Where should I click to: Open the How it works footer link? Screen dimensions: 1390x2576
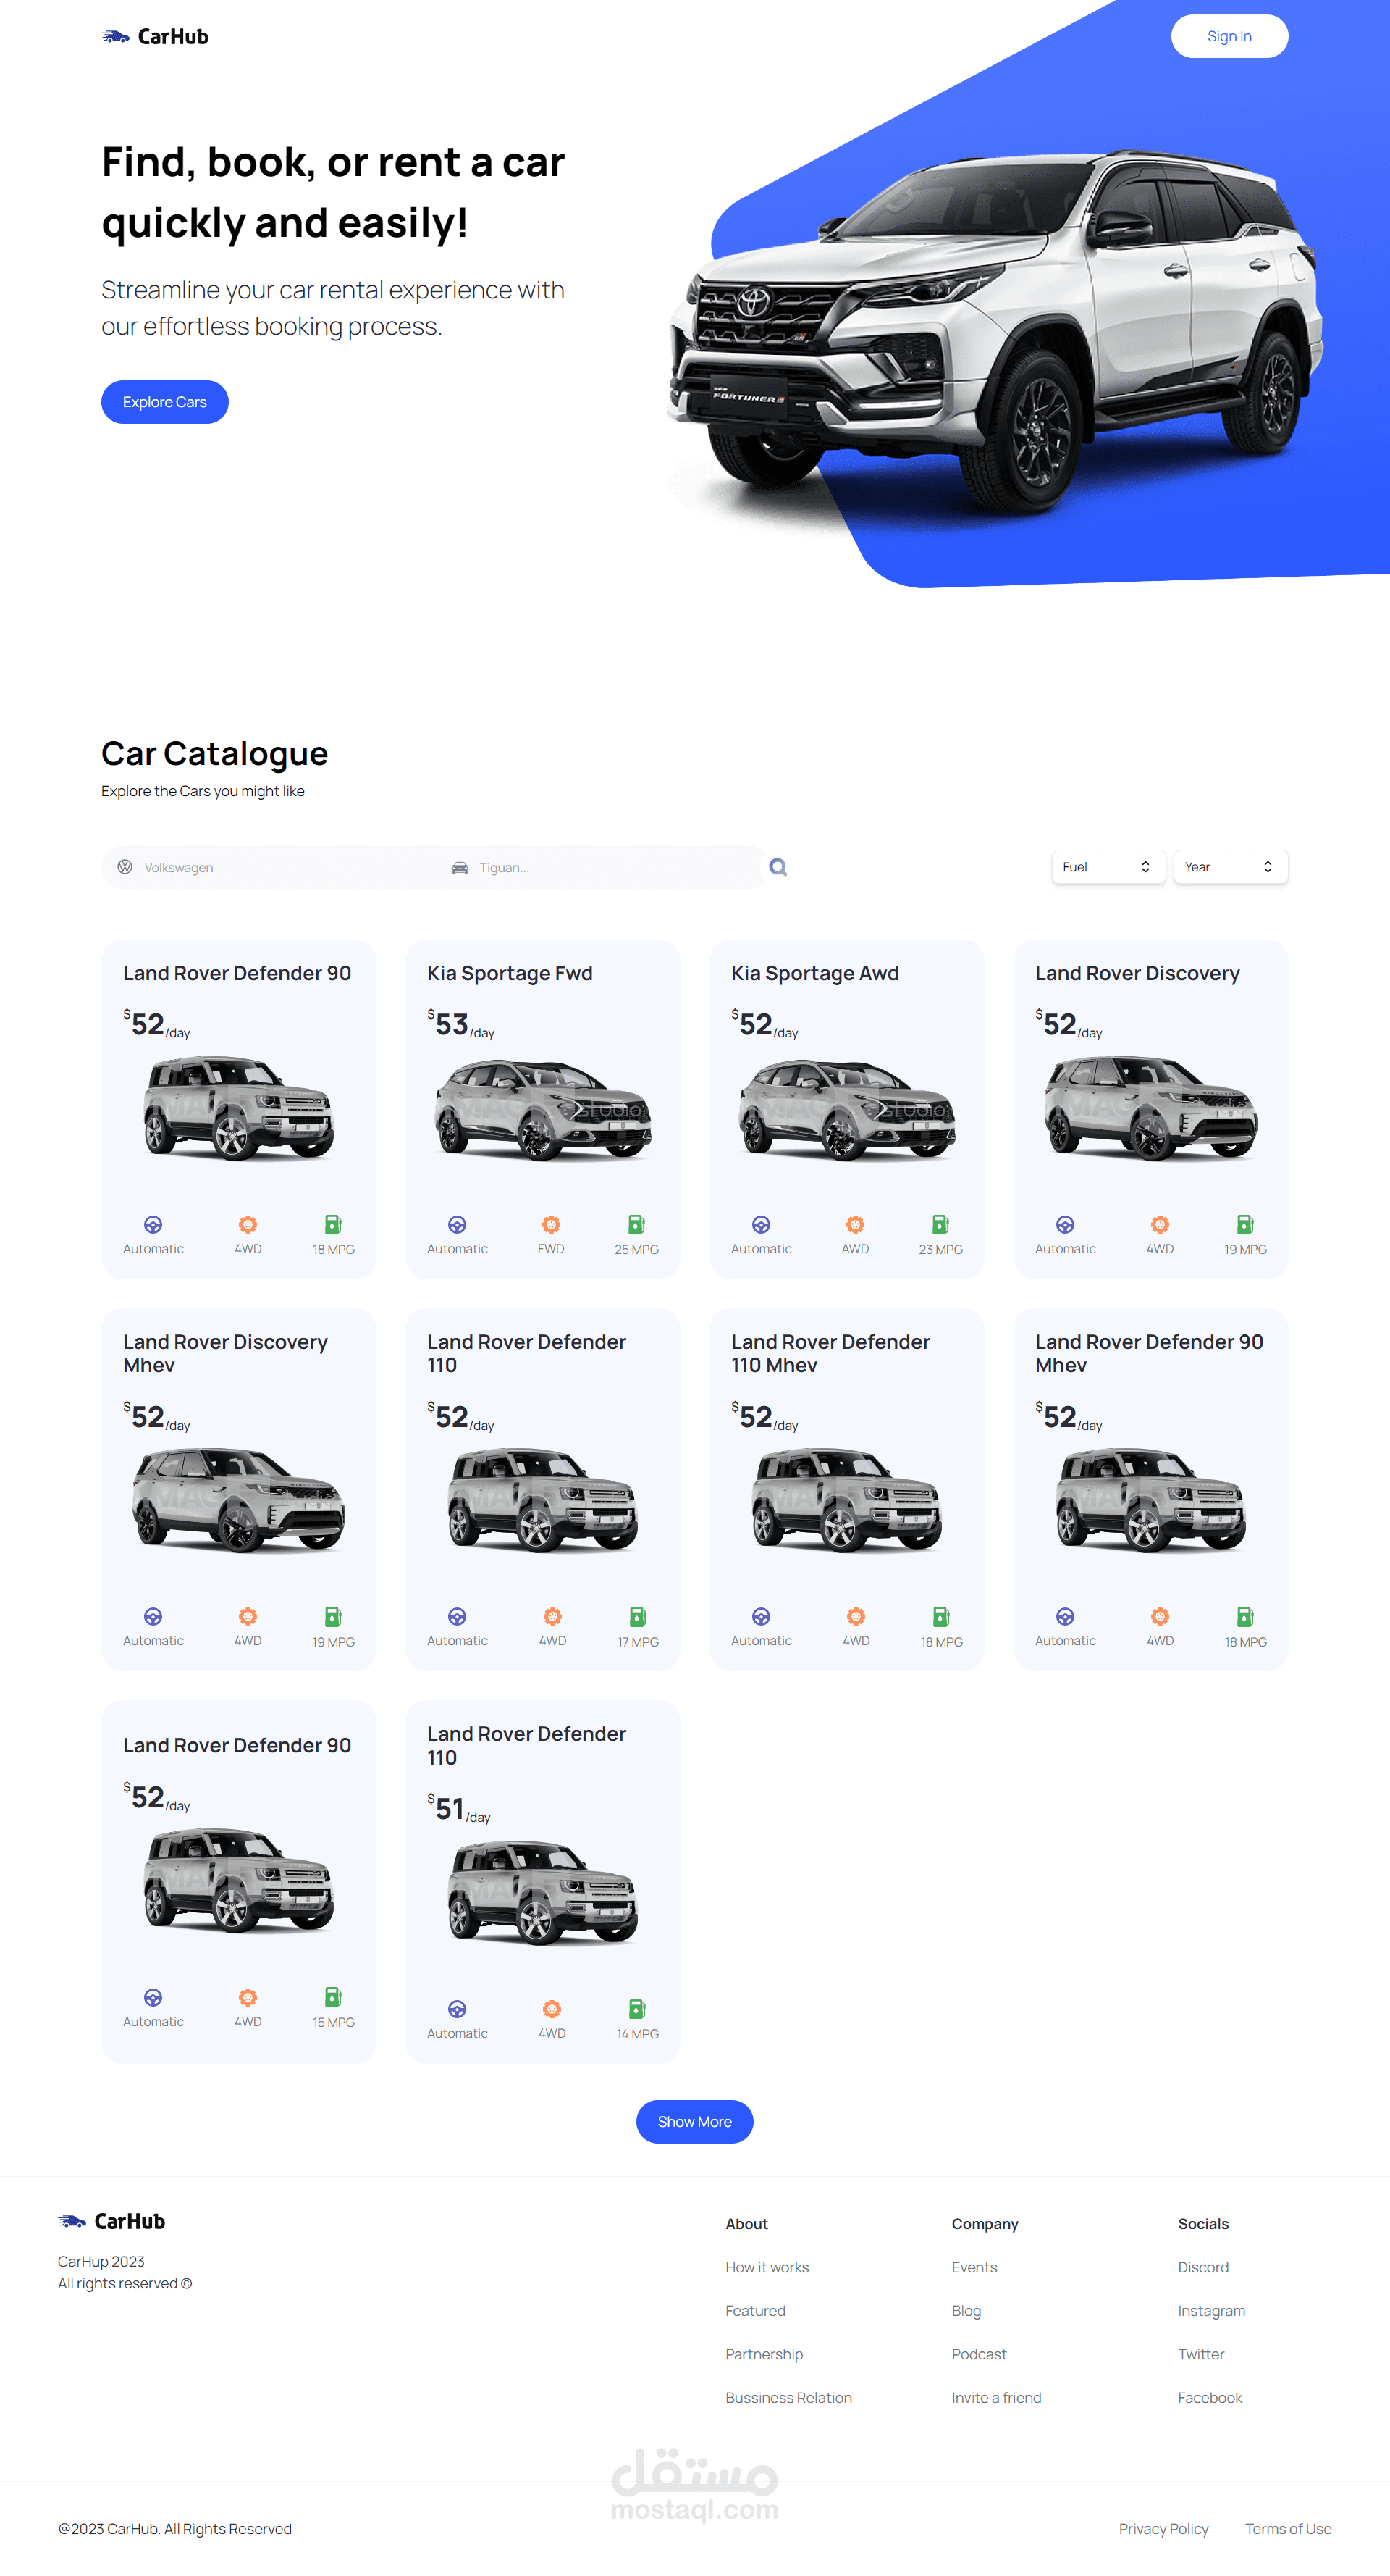pos(767,2267)
